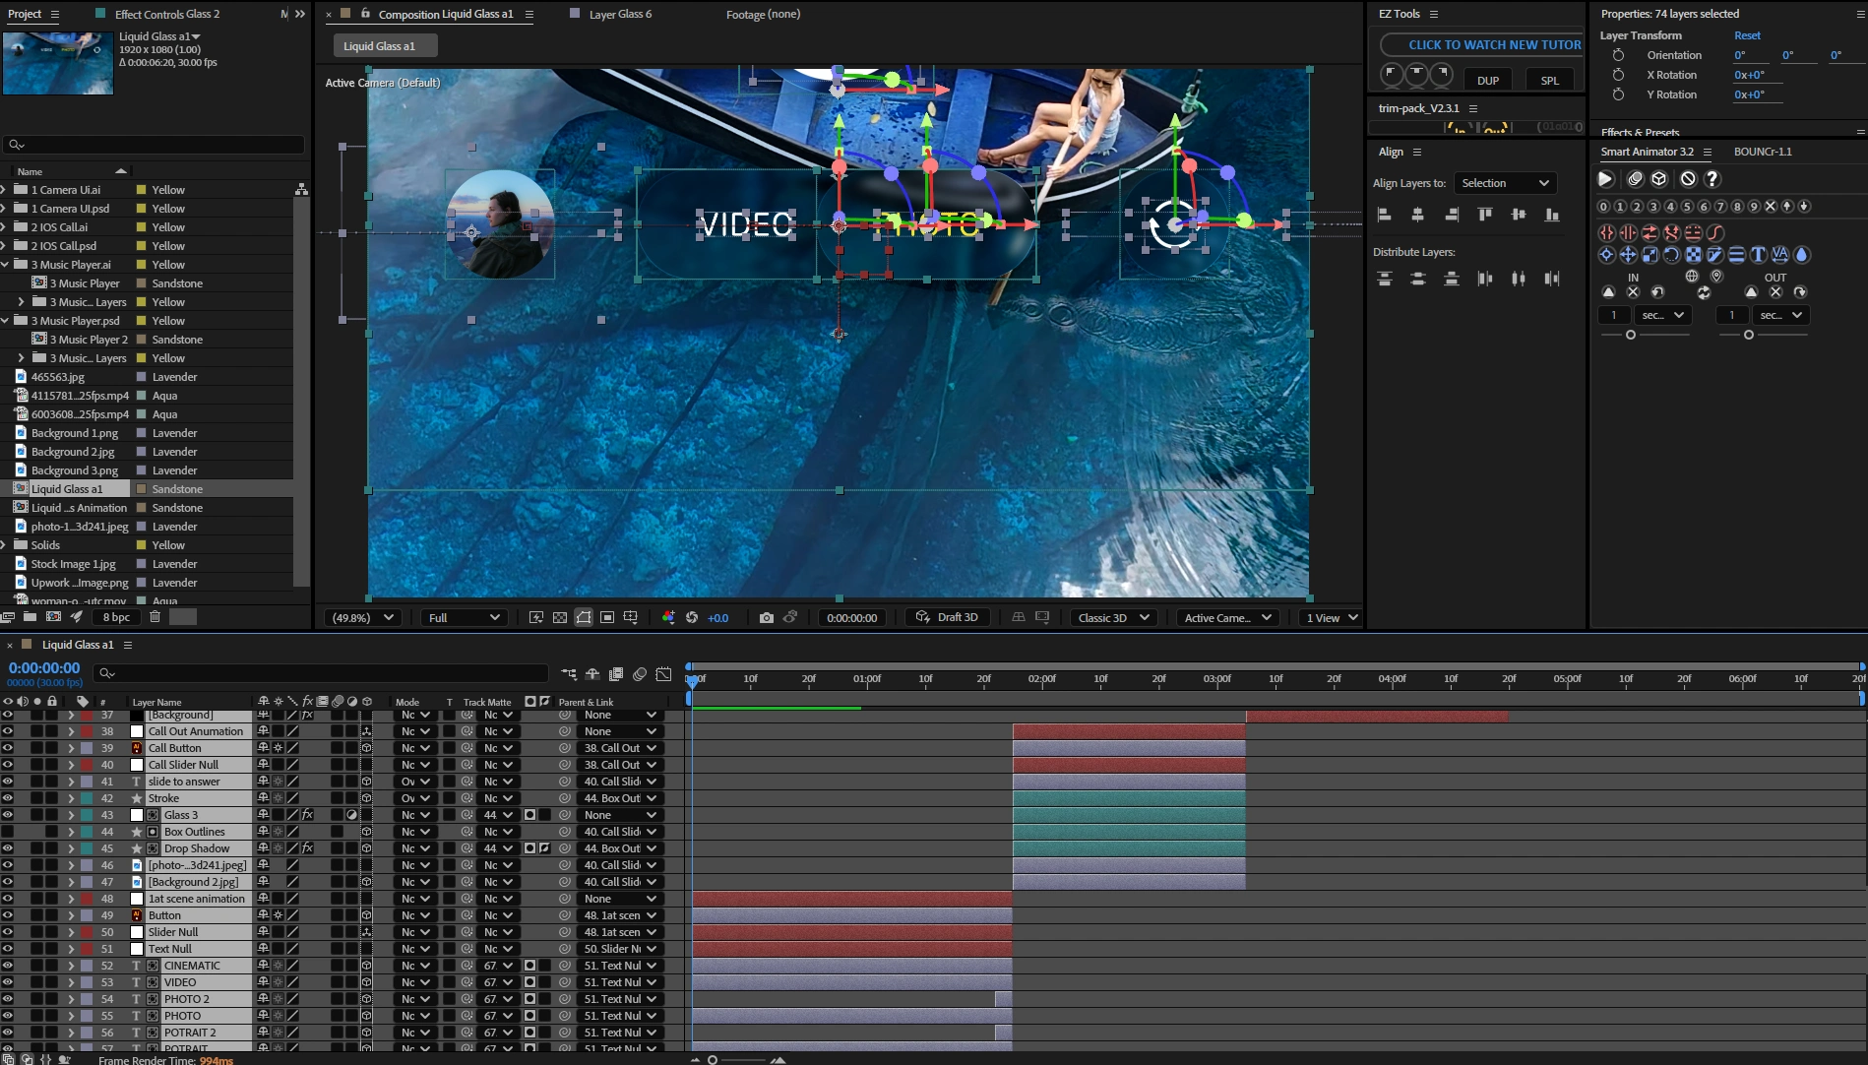Viewport: 1868px width, 1065px height.
Task: Open Smart Animator help via question mark icon
Action: pos(1712,179)
